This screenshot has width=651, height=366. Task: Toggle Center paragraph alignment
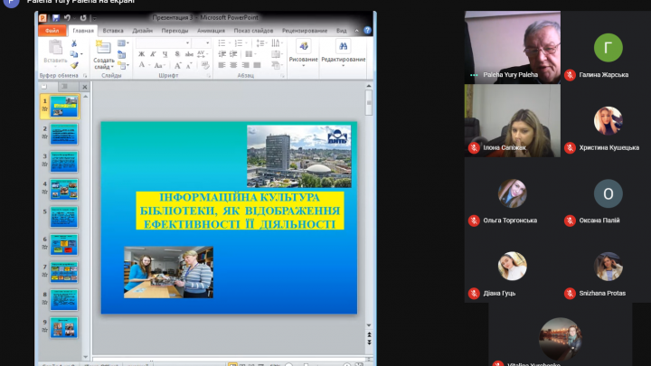(x=233, y=65)
